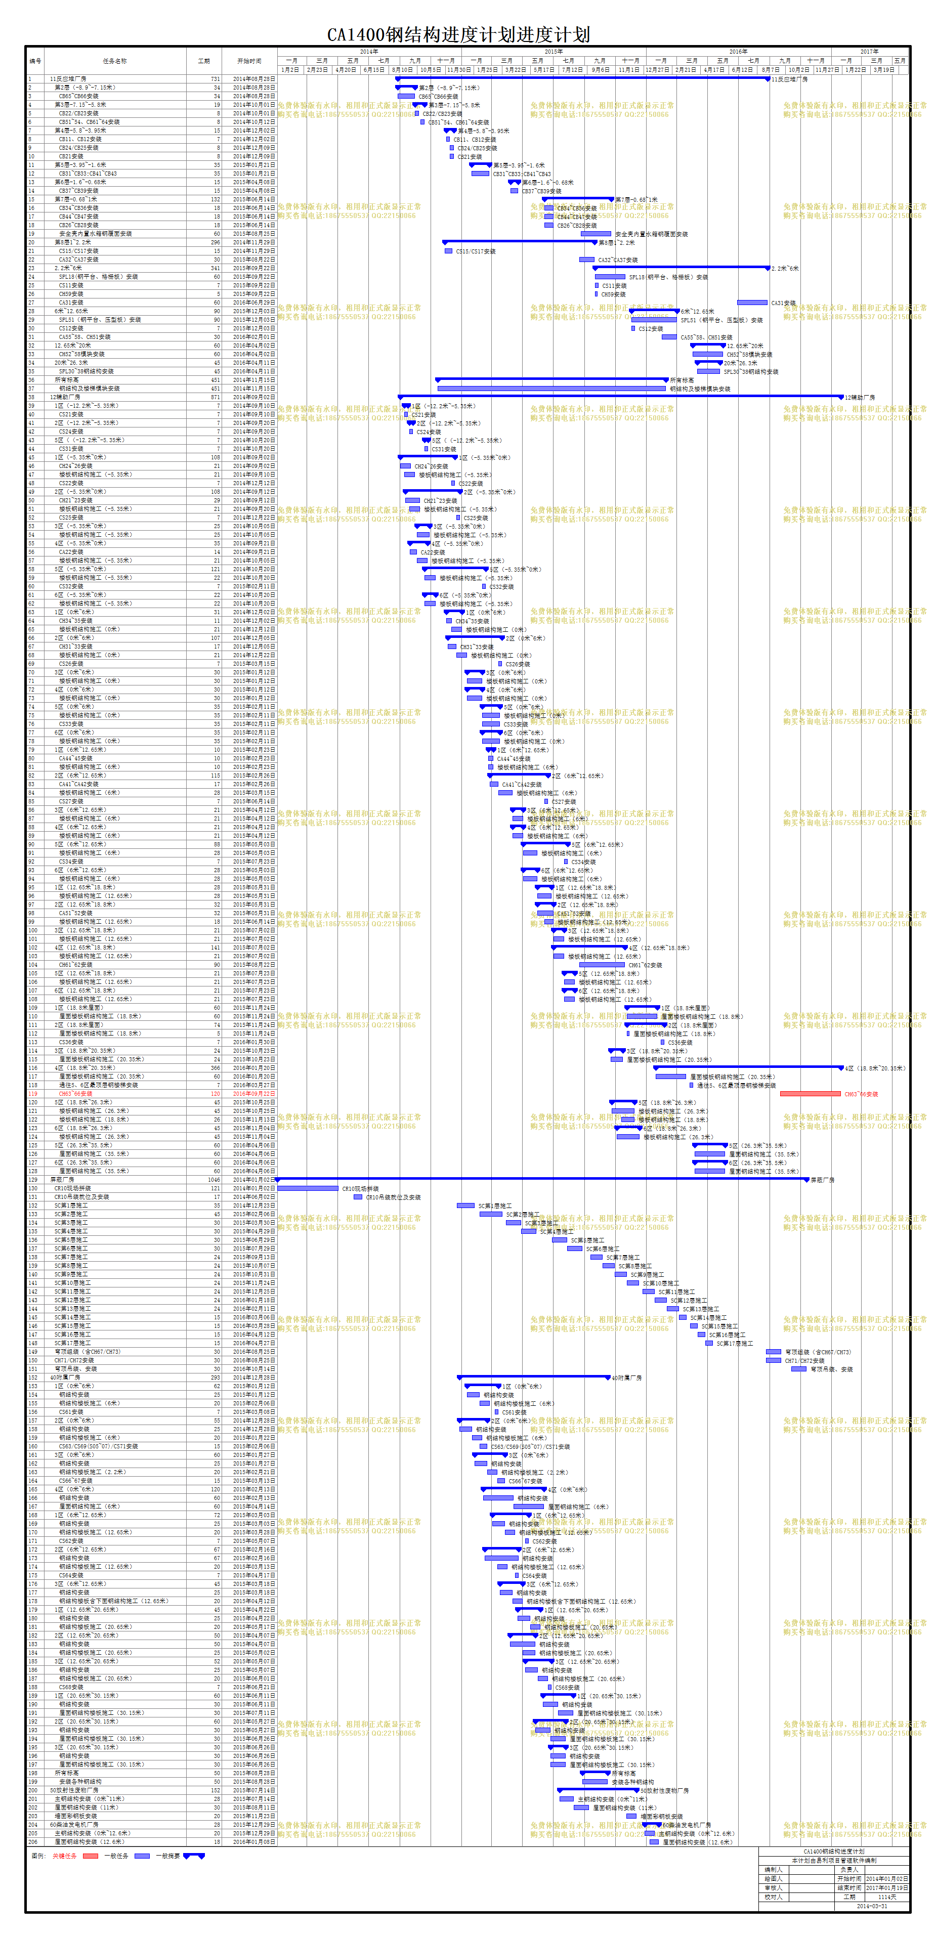Select the 3月19日 date tick in the timescale

point(884,69)
